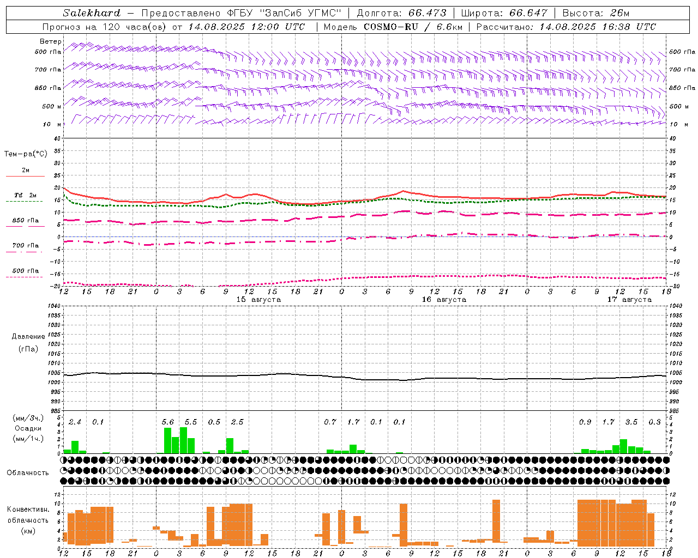This screenshot has width=698, height=558.
Task: Click the Осадки precipitation panel label
Action: (x=28, y=428)
